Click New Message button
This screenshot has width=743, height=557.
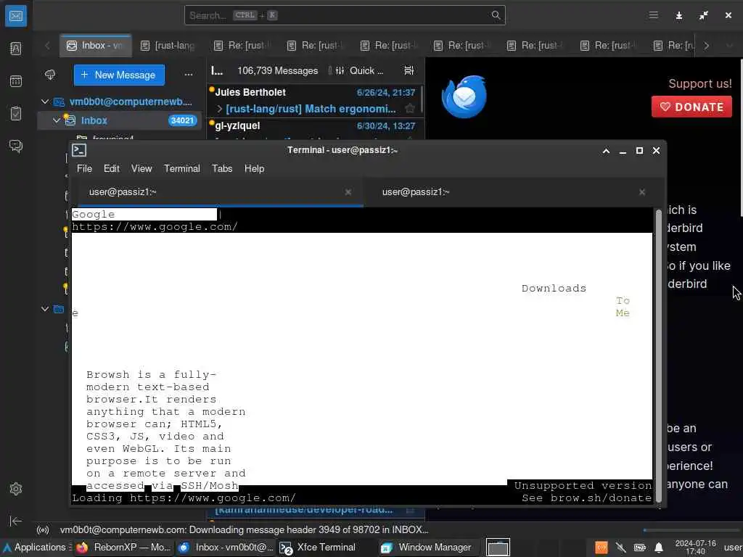point(119,75)
